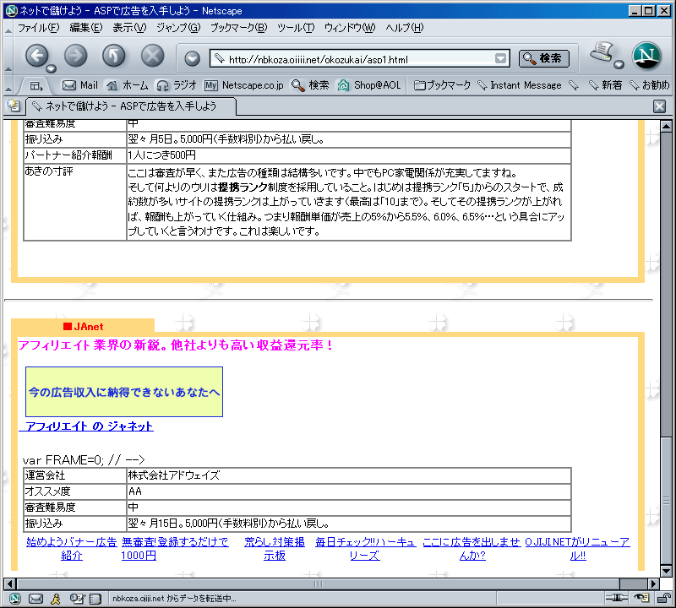Go back with the Back arrow button
The width and height of the screenshot is (676, 608).
click(36, 56)
